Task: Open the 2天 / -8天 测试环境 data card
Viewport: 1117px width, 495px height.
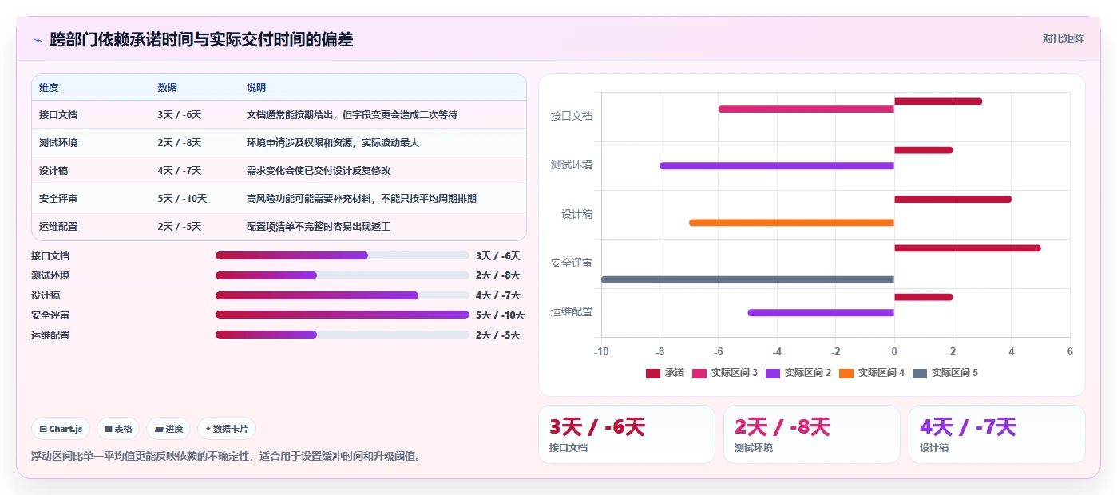Action: click(x=812, y=434)
